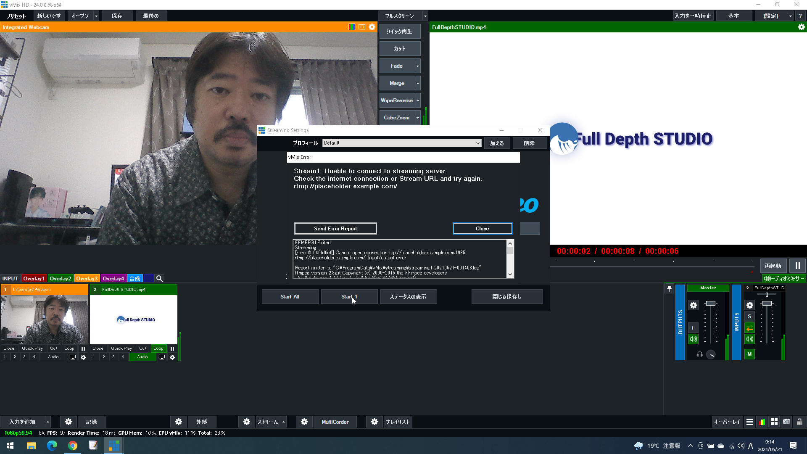The image size is (807, 454).
Task: Click the list view icon at bottom right
Action: 749,422
